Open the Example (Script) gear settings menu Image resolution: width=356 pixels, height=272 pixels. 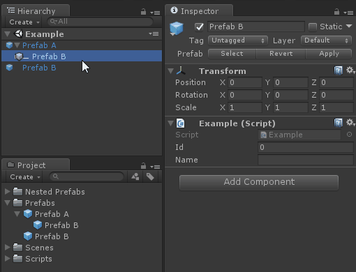pos(350,123)
